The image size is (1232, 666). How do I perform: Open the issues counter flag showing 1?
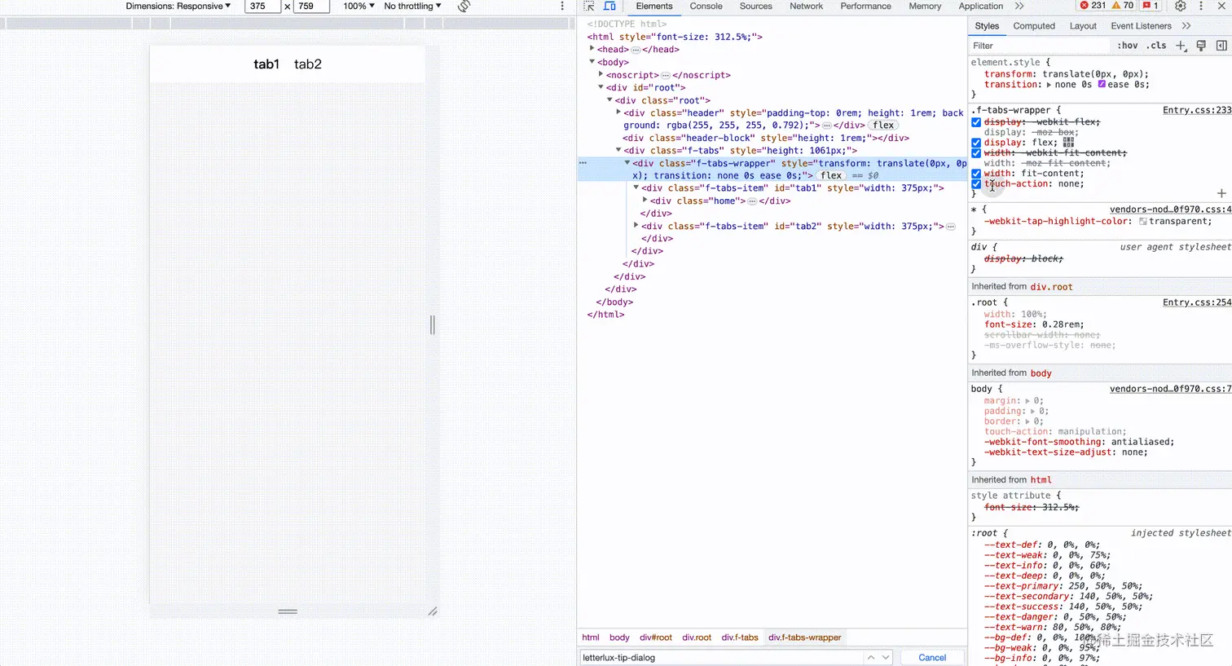[1151, 6]
